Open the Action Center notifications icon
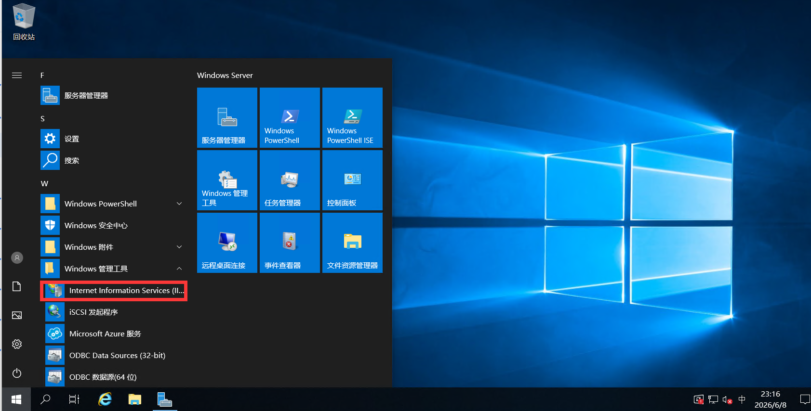811x411 pixels. [x=804, y=399]
